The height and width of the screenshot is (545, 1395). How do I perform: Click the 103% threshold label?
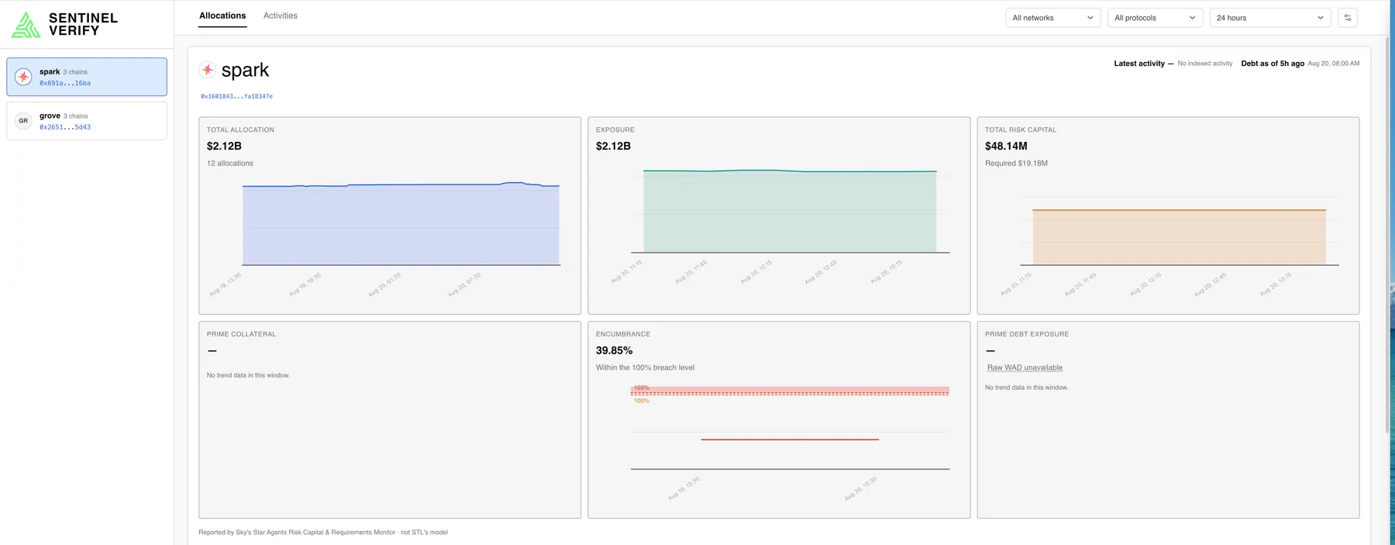[642, 388]
